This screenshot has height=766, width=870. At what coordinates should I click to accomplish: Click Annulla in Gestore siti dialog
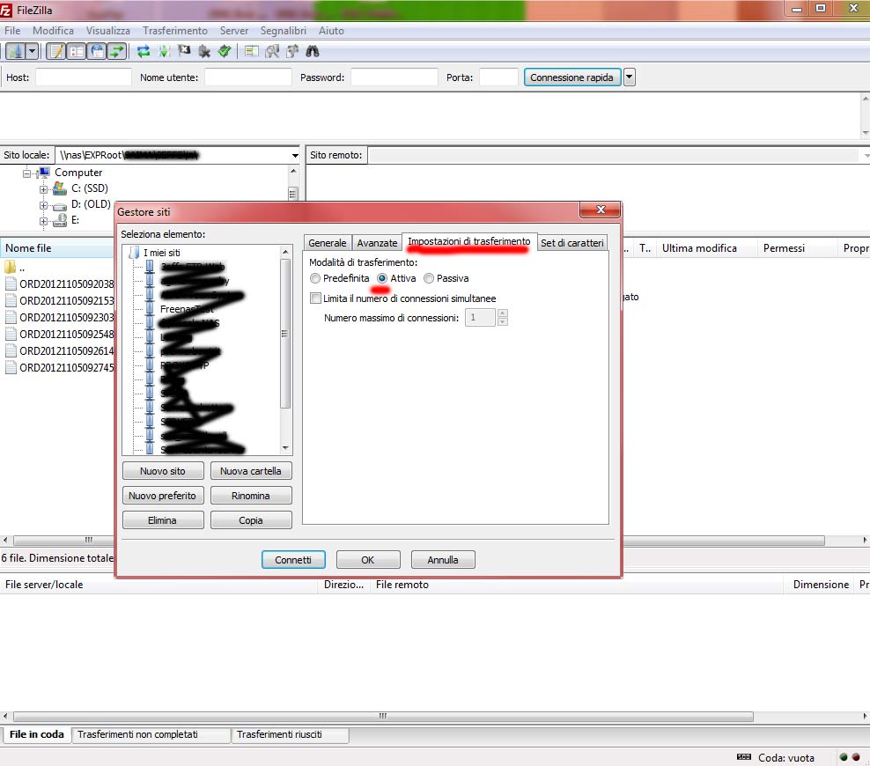point(443,560)
